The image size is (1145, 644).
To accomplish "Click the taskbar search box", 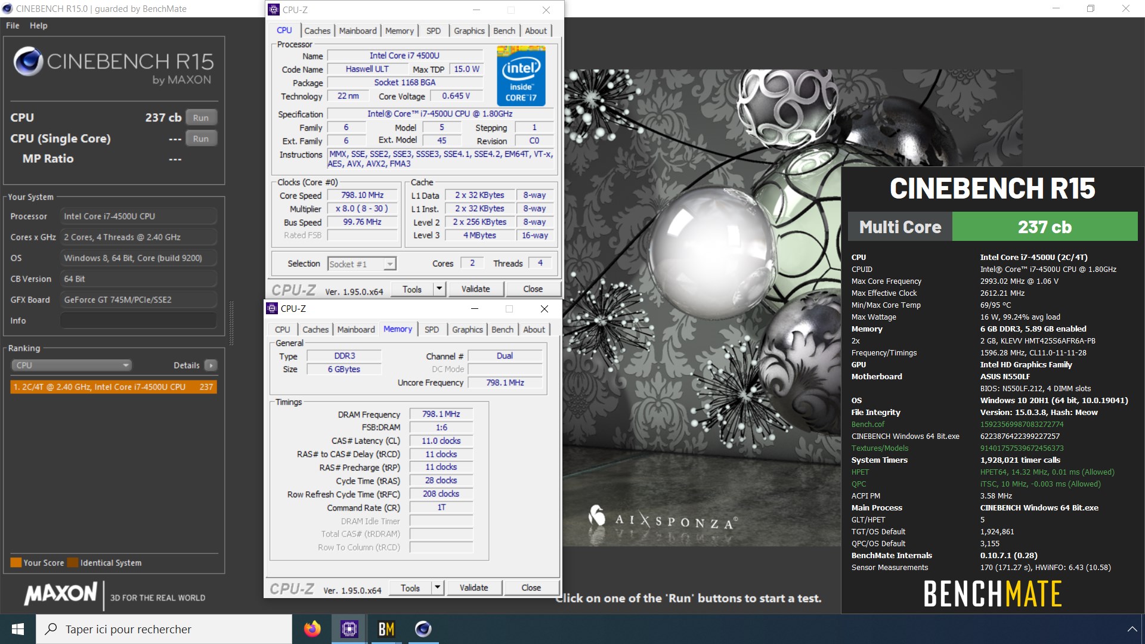I will pos(164,629).
